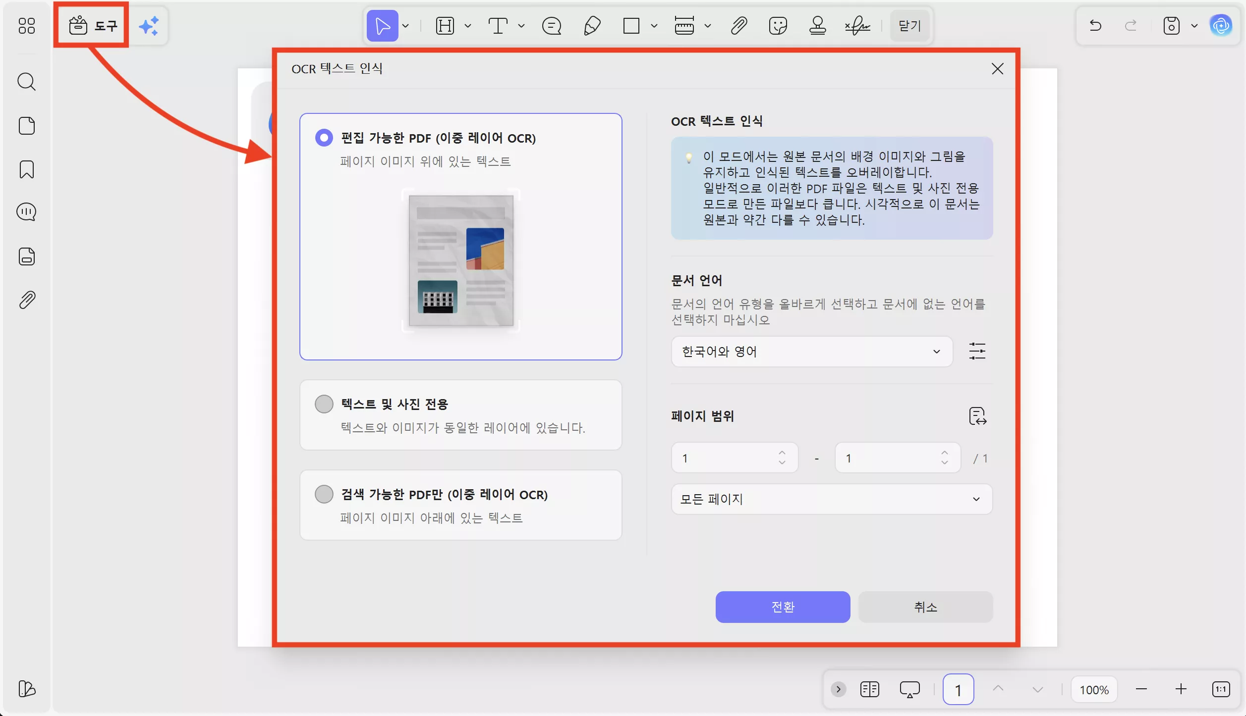Viewport: 1246px width, 716px height.
Task: Open the grid app menu top-left
Action: 26,25
